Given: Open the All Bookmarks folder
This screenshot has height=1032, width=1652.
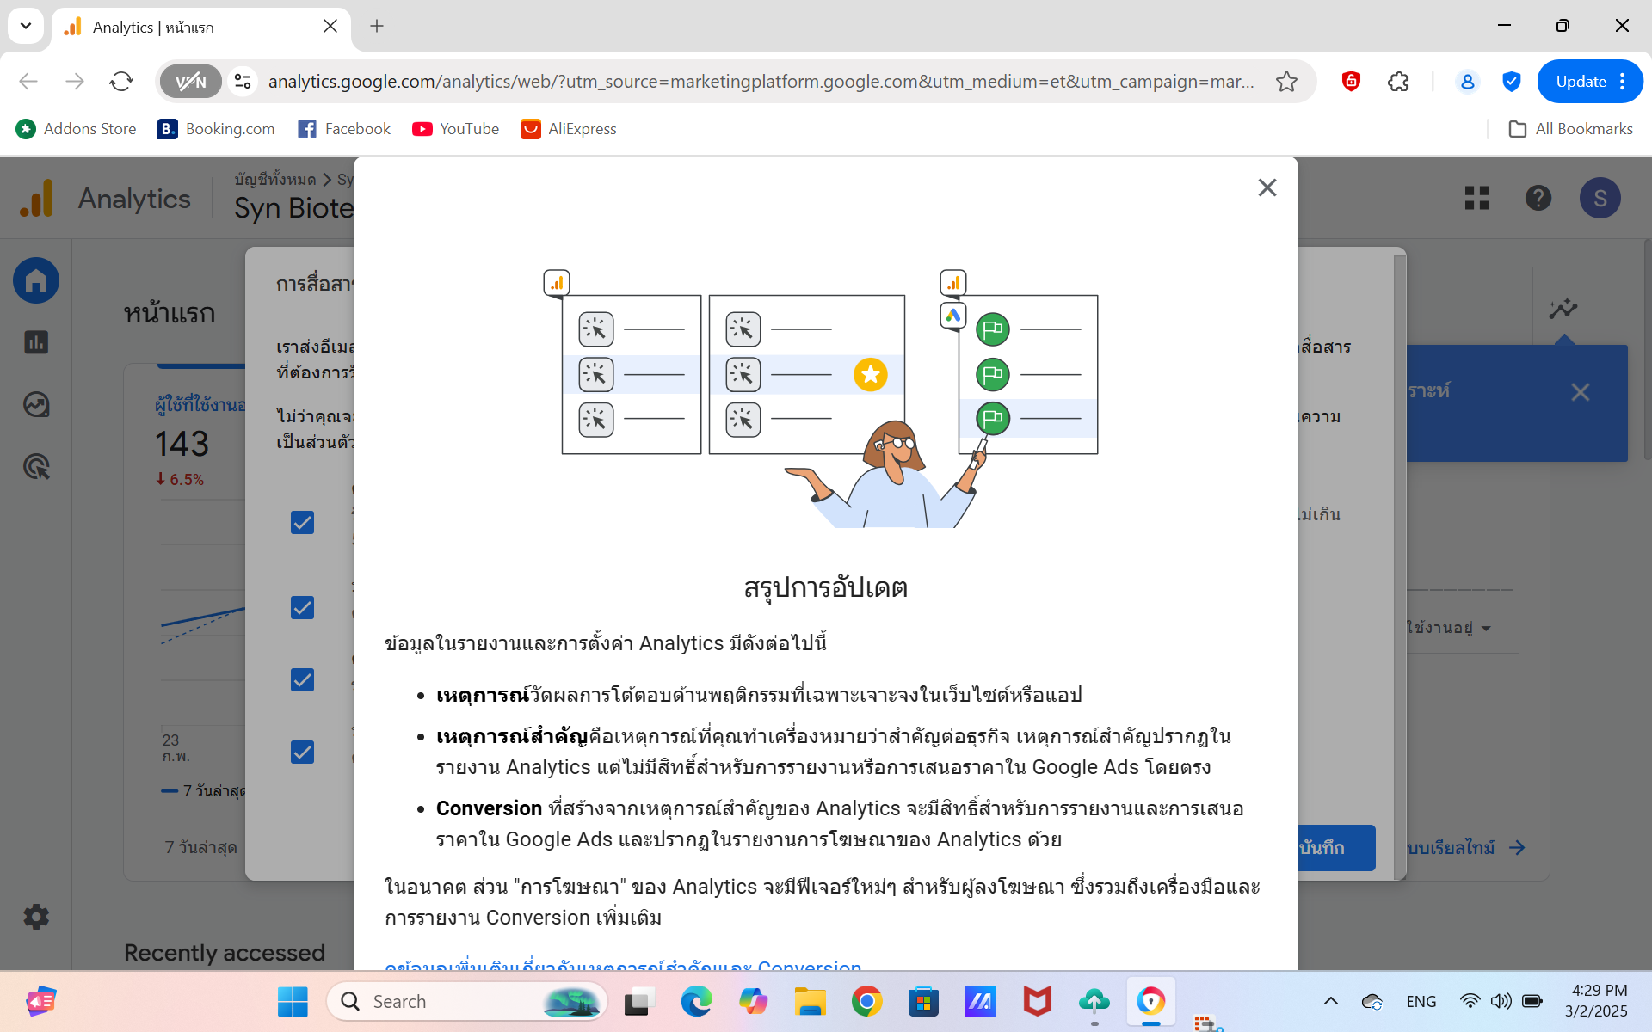Looking at the screenshot, I should click(1570, 129).
